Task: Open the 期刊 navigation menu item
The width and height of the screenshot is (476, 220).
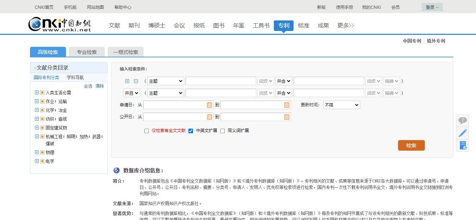Action: pos(134,25)
